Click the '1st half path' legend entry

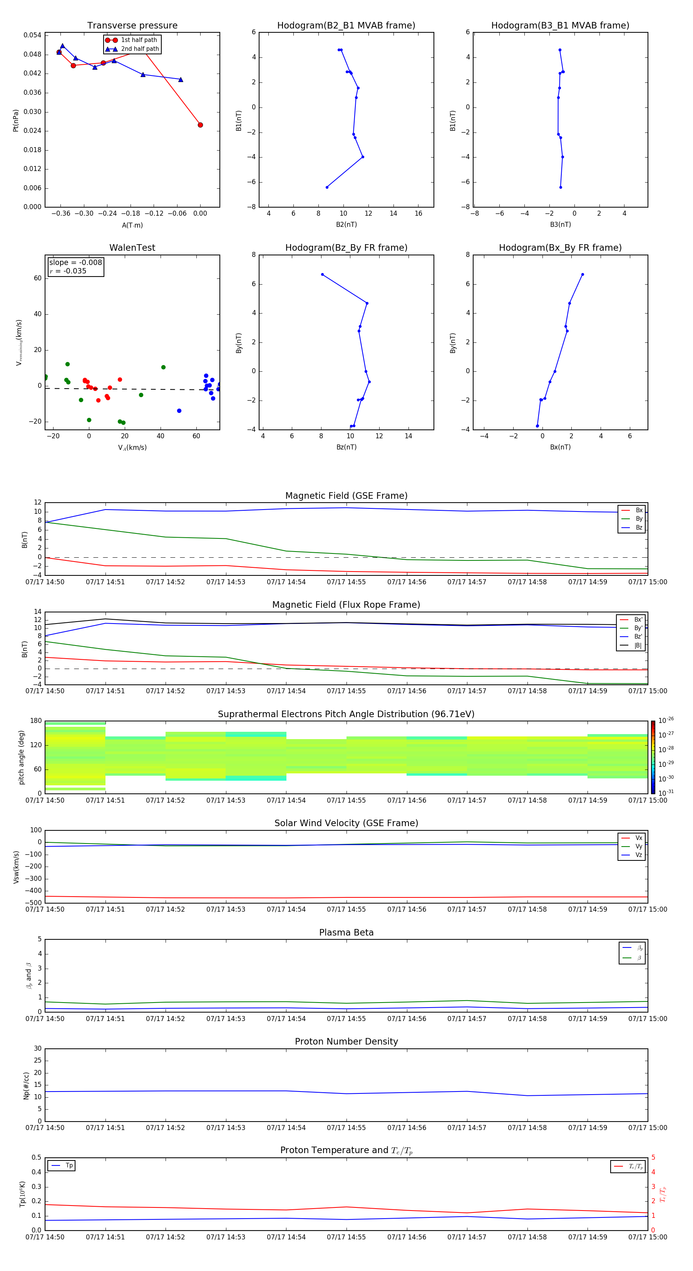(132, 40)
